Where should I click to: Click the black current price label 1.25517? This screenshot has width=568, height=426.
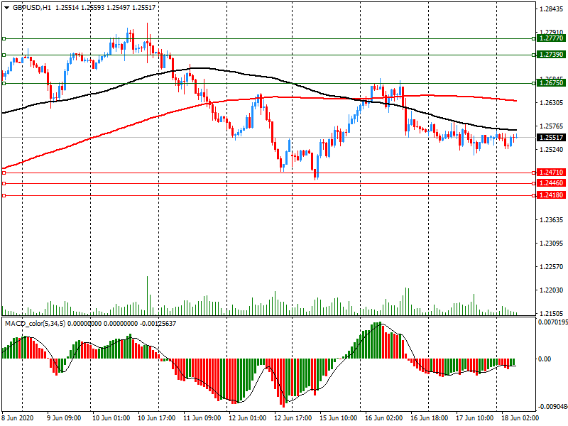click(551, 138)
